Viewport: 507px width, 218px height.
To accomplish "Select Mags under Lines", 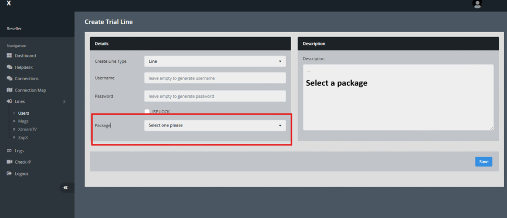I will coord(23,121).
